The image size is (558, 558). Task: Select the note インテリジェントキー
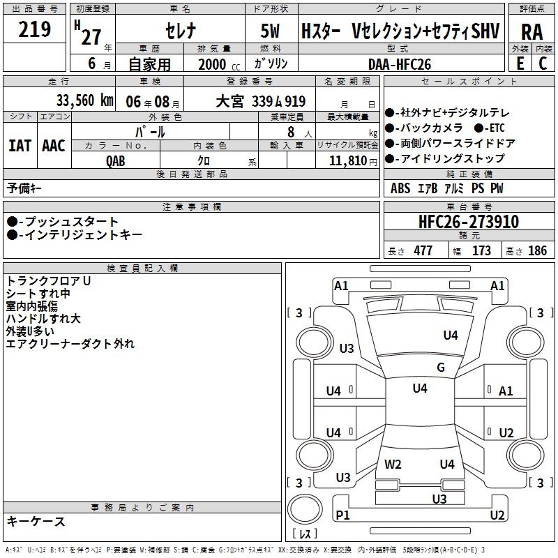[x=75, y=235]
